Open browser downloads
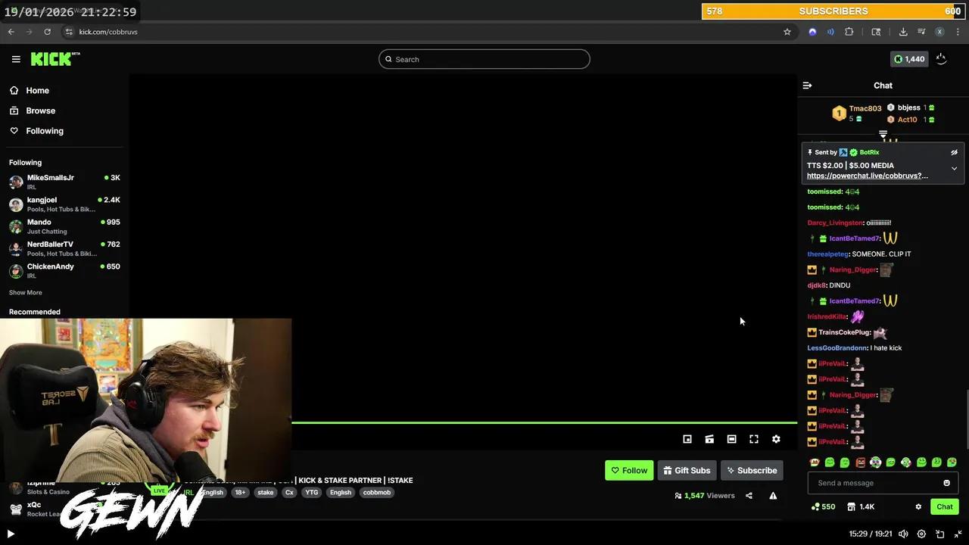This screenshot has height=545, width=969. (x=903, y=32)
